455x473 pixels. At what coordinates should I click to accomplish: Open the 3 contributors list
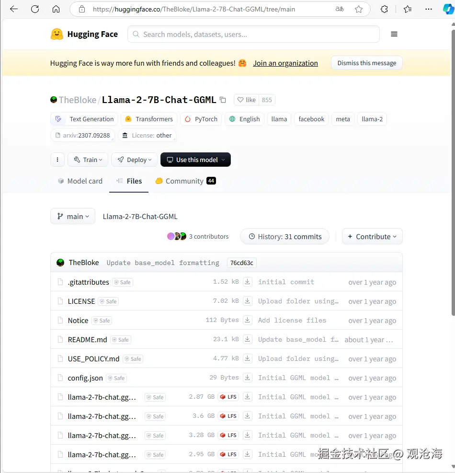pyautogui.click(x=198, y=237)
